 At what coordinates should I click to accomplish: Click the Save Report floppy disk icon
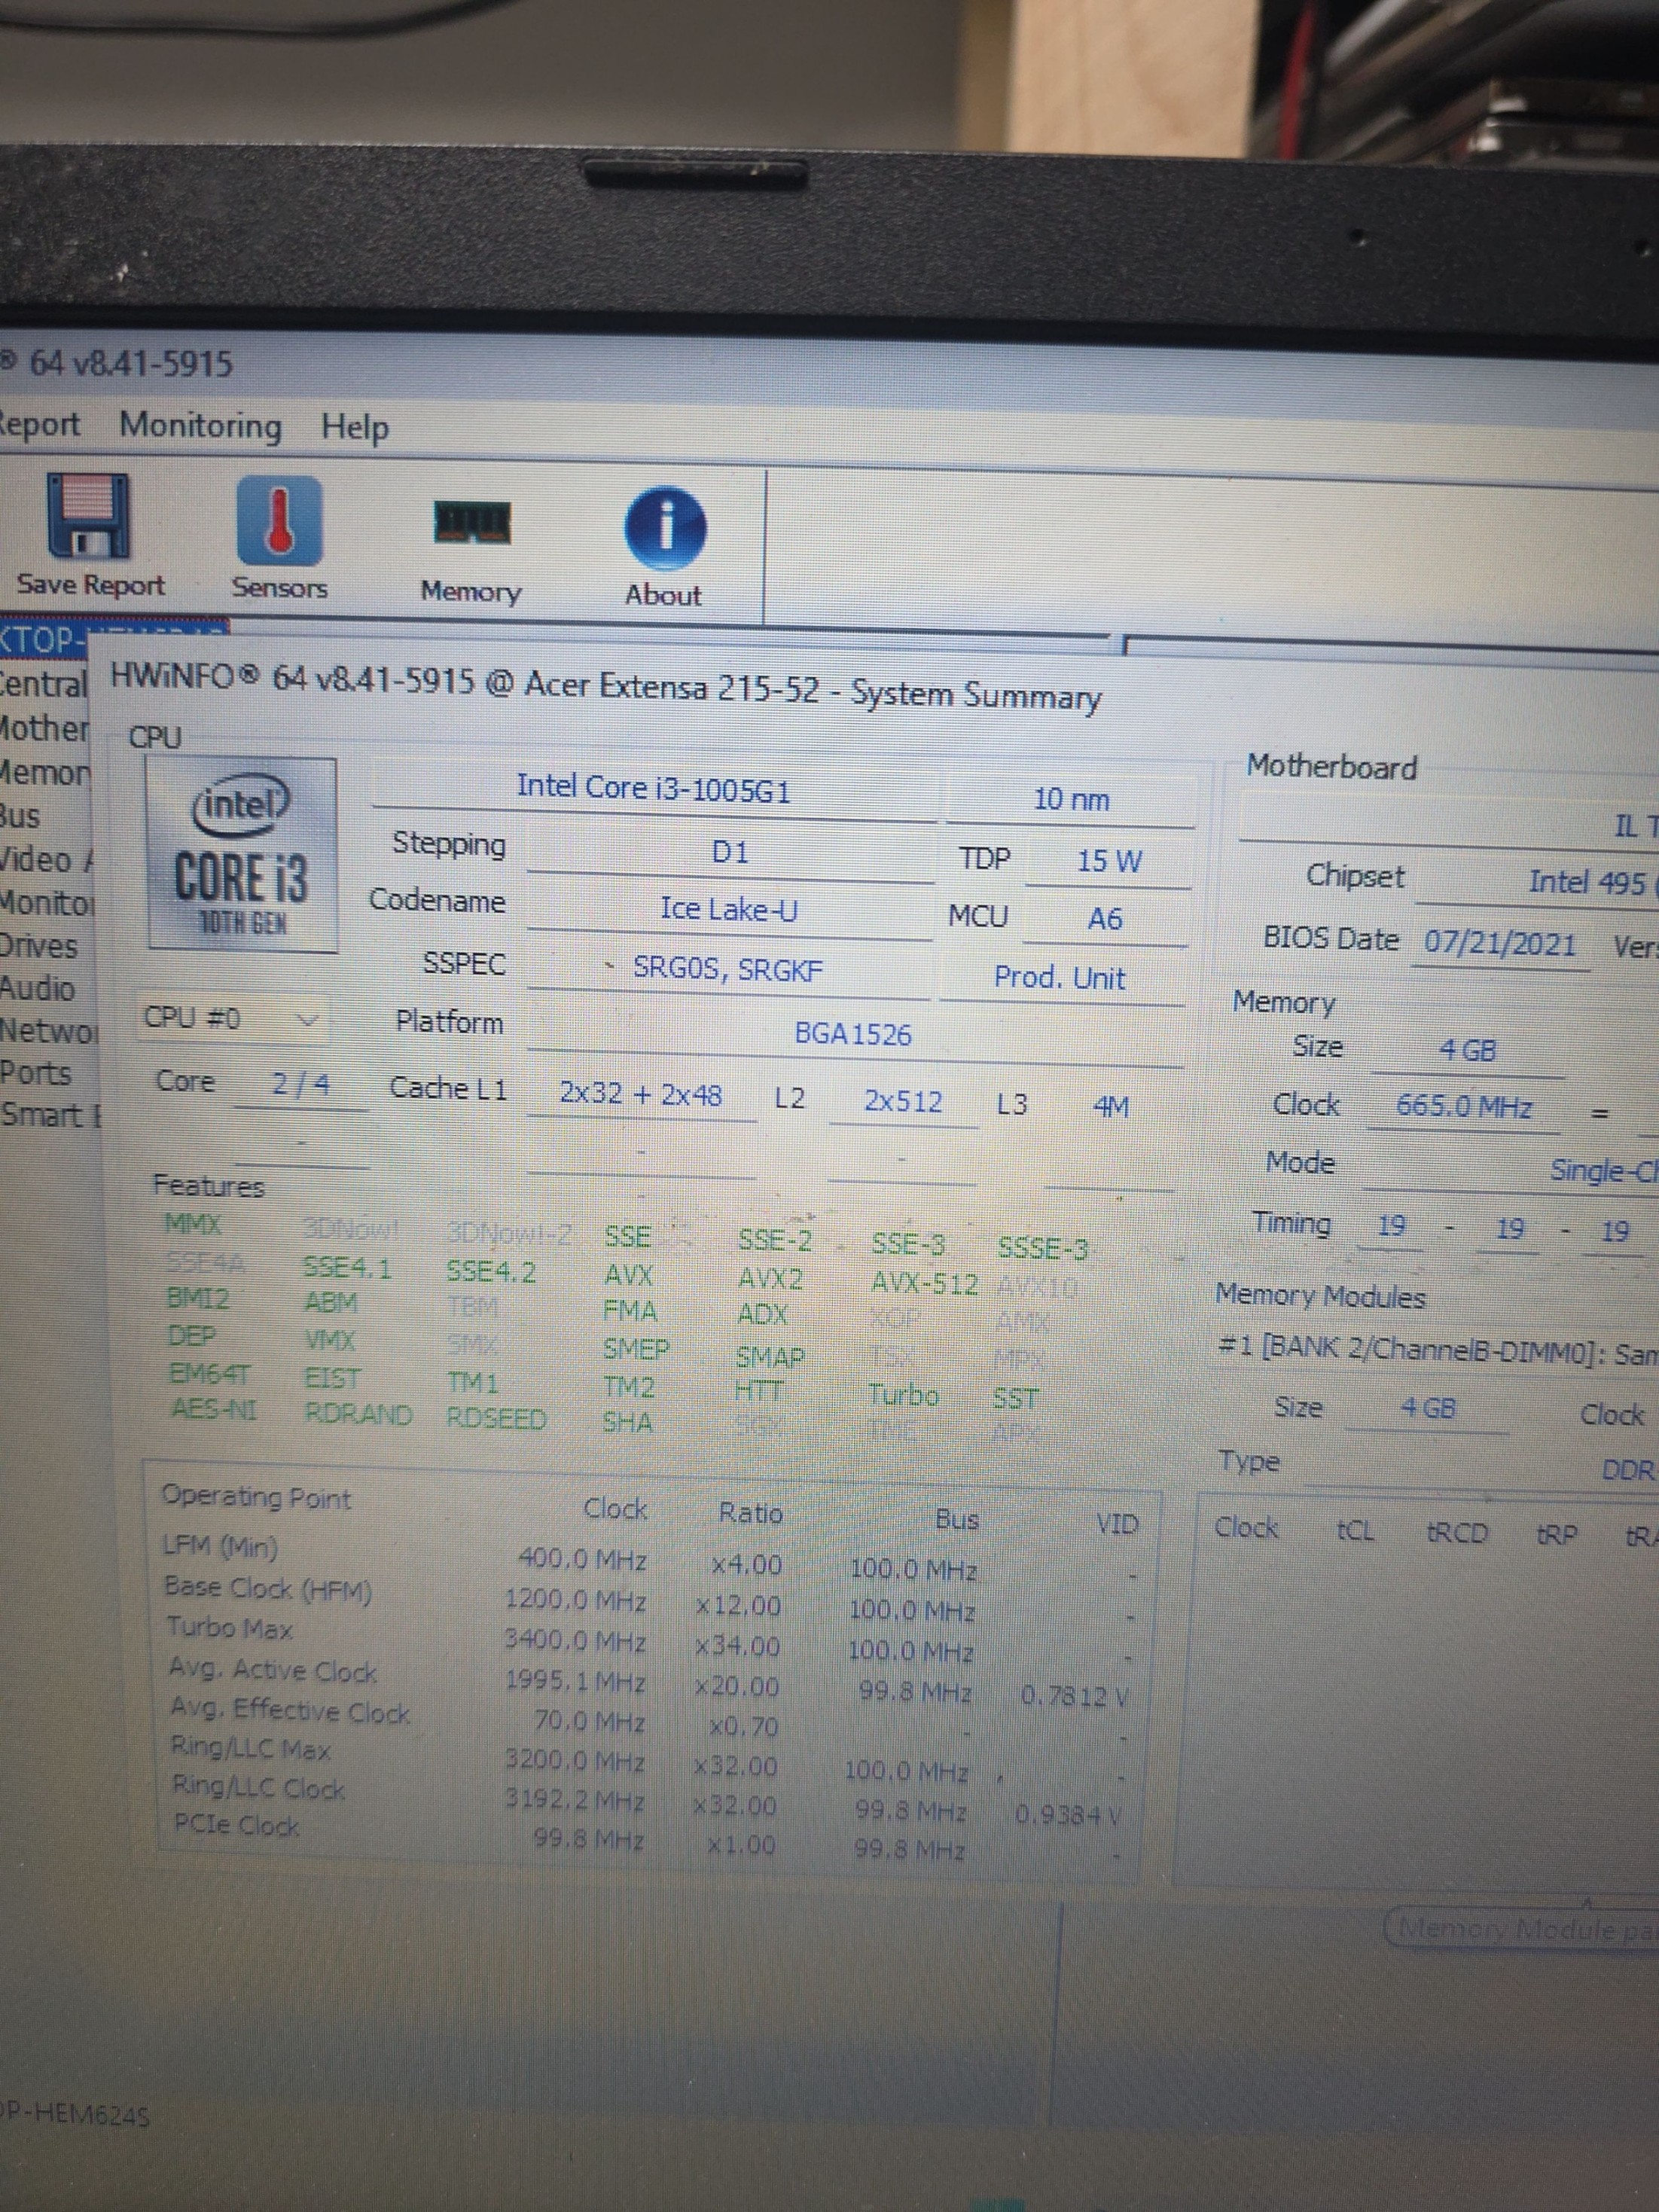89,516
